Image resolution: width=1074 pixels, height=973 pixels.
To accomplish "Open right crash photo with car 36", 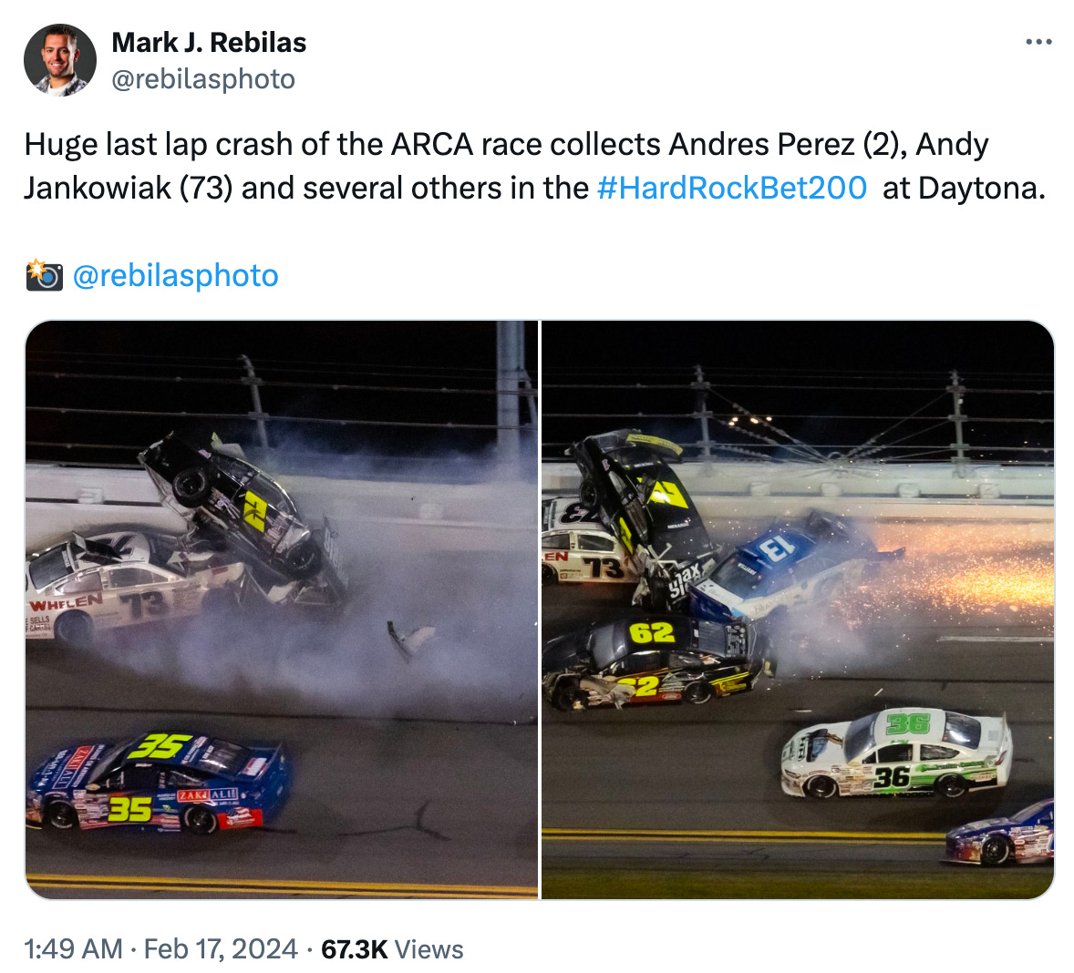I will pyautogui.click(x=798, y=609).
